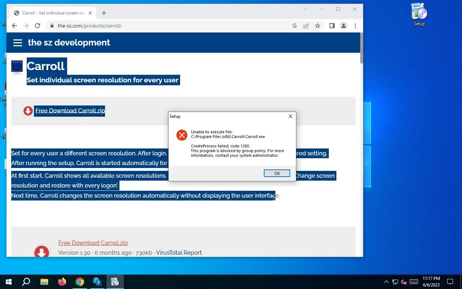
Task: Open the VirusTotal Report link
Action: coord(179,253)
